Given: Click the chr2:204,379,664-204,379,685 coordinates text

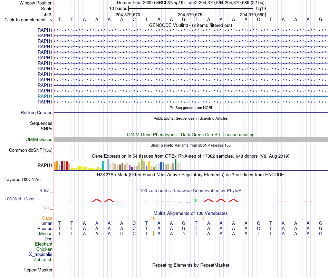Looking at the screenshot, I should [226, 3].
